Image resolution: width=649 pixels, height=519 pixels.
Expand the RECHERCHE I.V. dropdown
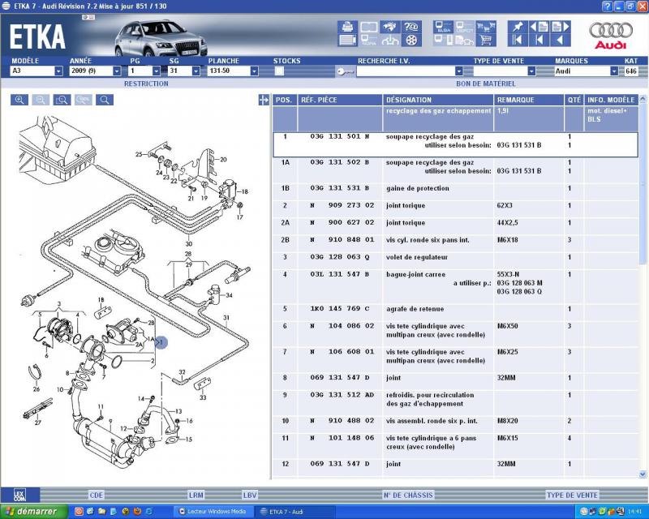click(x=458, y=71)
